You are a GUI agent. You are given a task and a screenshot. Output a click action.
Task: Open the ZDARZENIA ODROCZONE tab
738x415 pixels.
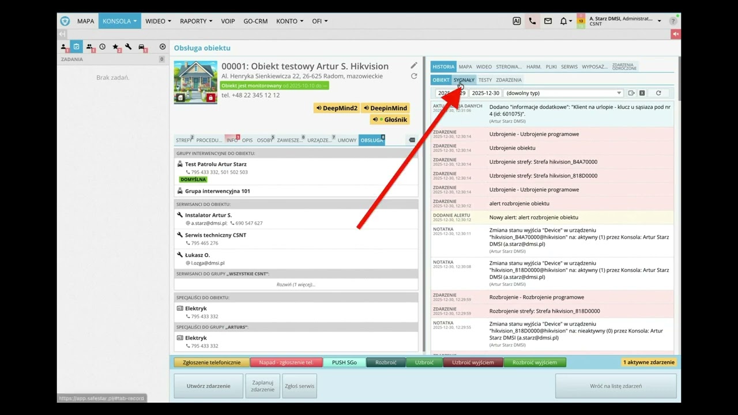coord(624,67)
